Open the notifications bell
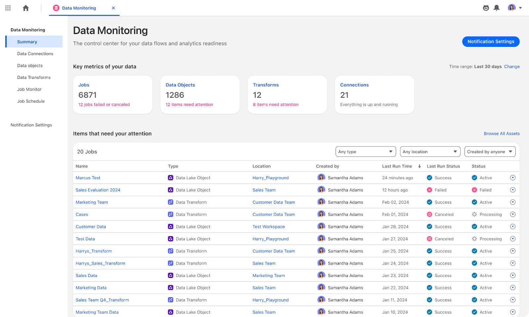This screenshot has height=317, width=529. click(496, 8)
